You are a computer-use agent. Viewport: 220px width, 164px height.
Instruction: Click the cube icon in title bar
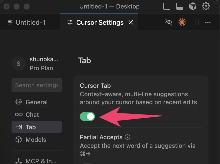193,6
